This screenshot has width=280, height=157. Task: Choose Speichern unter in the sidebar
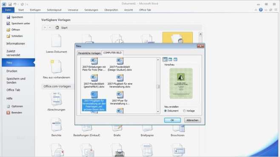click(18, 23)
